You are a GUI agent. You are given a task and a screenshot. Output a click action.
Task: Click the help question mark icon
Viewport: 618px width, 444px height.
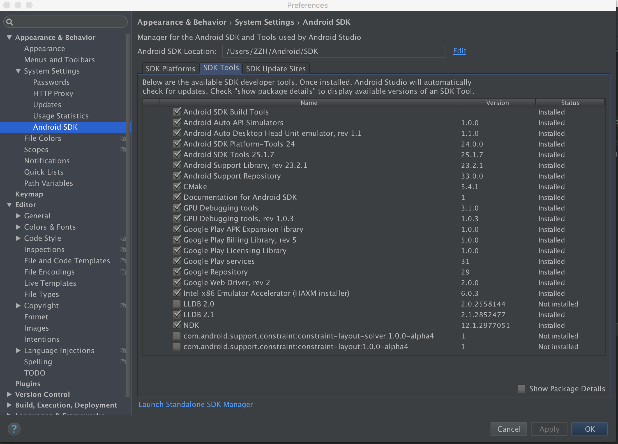coord(14,429)
